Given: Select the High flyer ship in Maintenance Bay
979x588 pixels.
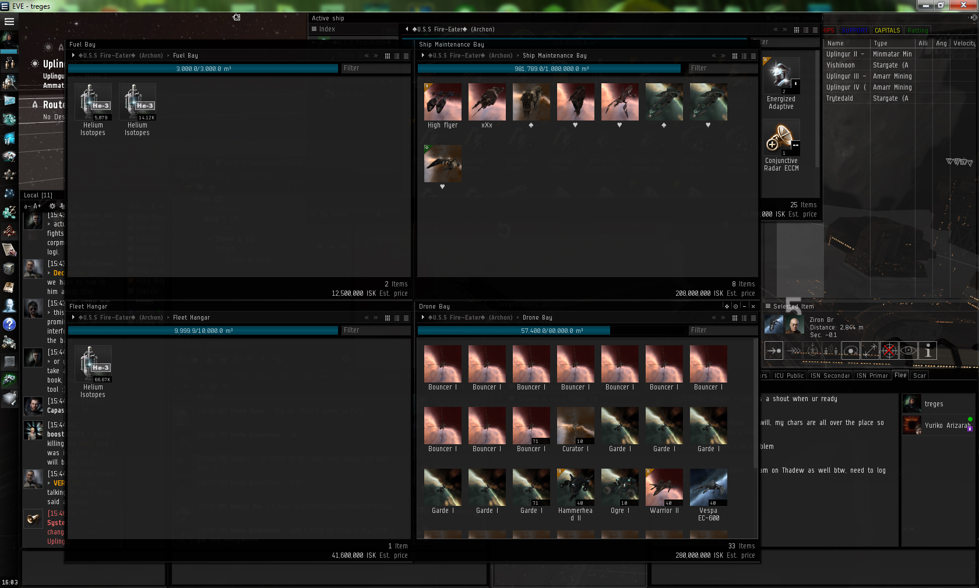Looking at the screenshot, I should [443, 106].
